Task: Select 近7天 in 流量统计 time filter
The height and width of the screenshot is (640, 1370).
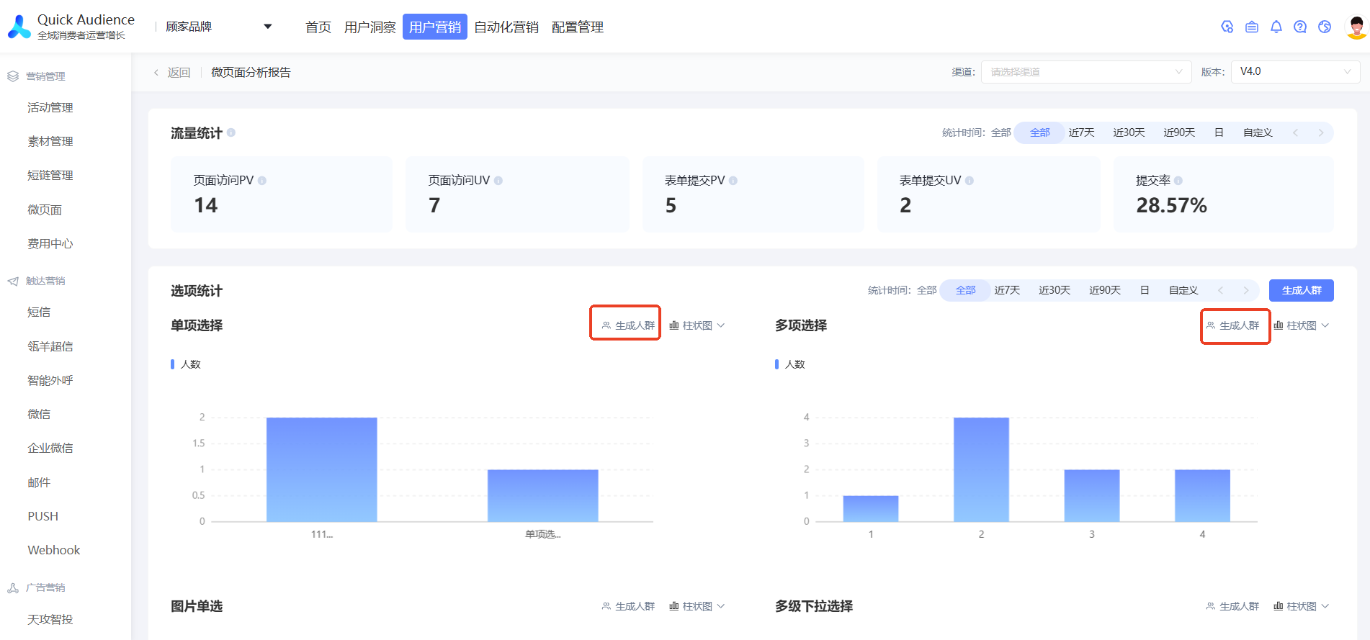Action: [1081, 132]
